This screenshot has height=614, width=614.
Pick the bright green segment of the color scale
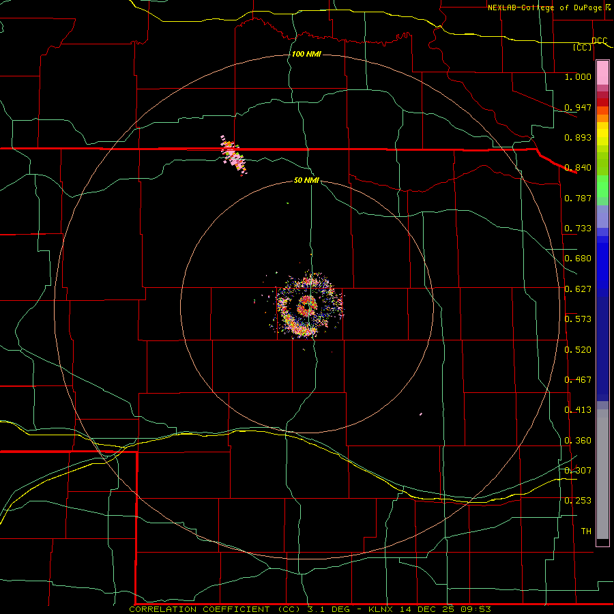(x=602, y=186)
